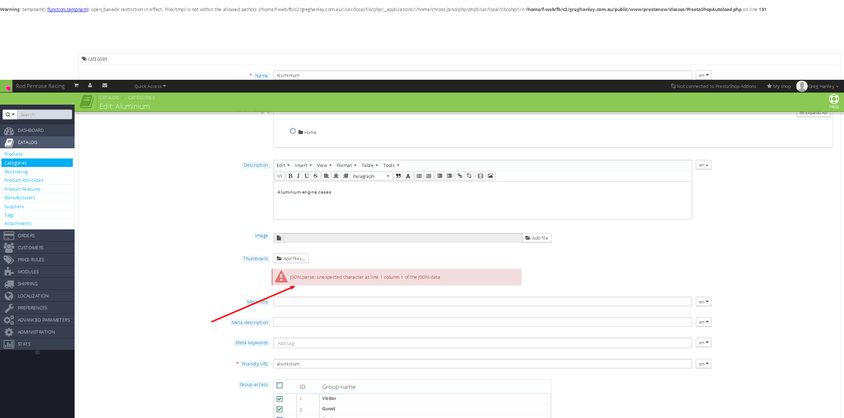
Task: Open the Orders sidebar menu
Action: coord(26,236)
